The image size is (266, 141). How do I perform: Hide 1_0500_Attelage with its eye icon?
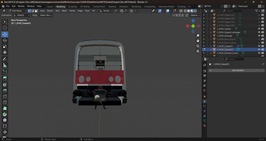coord(259,36)
